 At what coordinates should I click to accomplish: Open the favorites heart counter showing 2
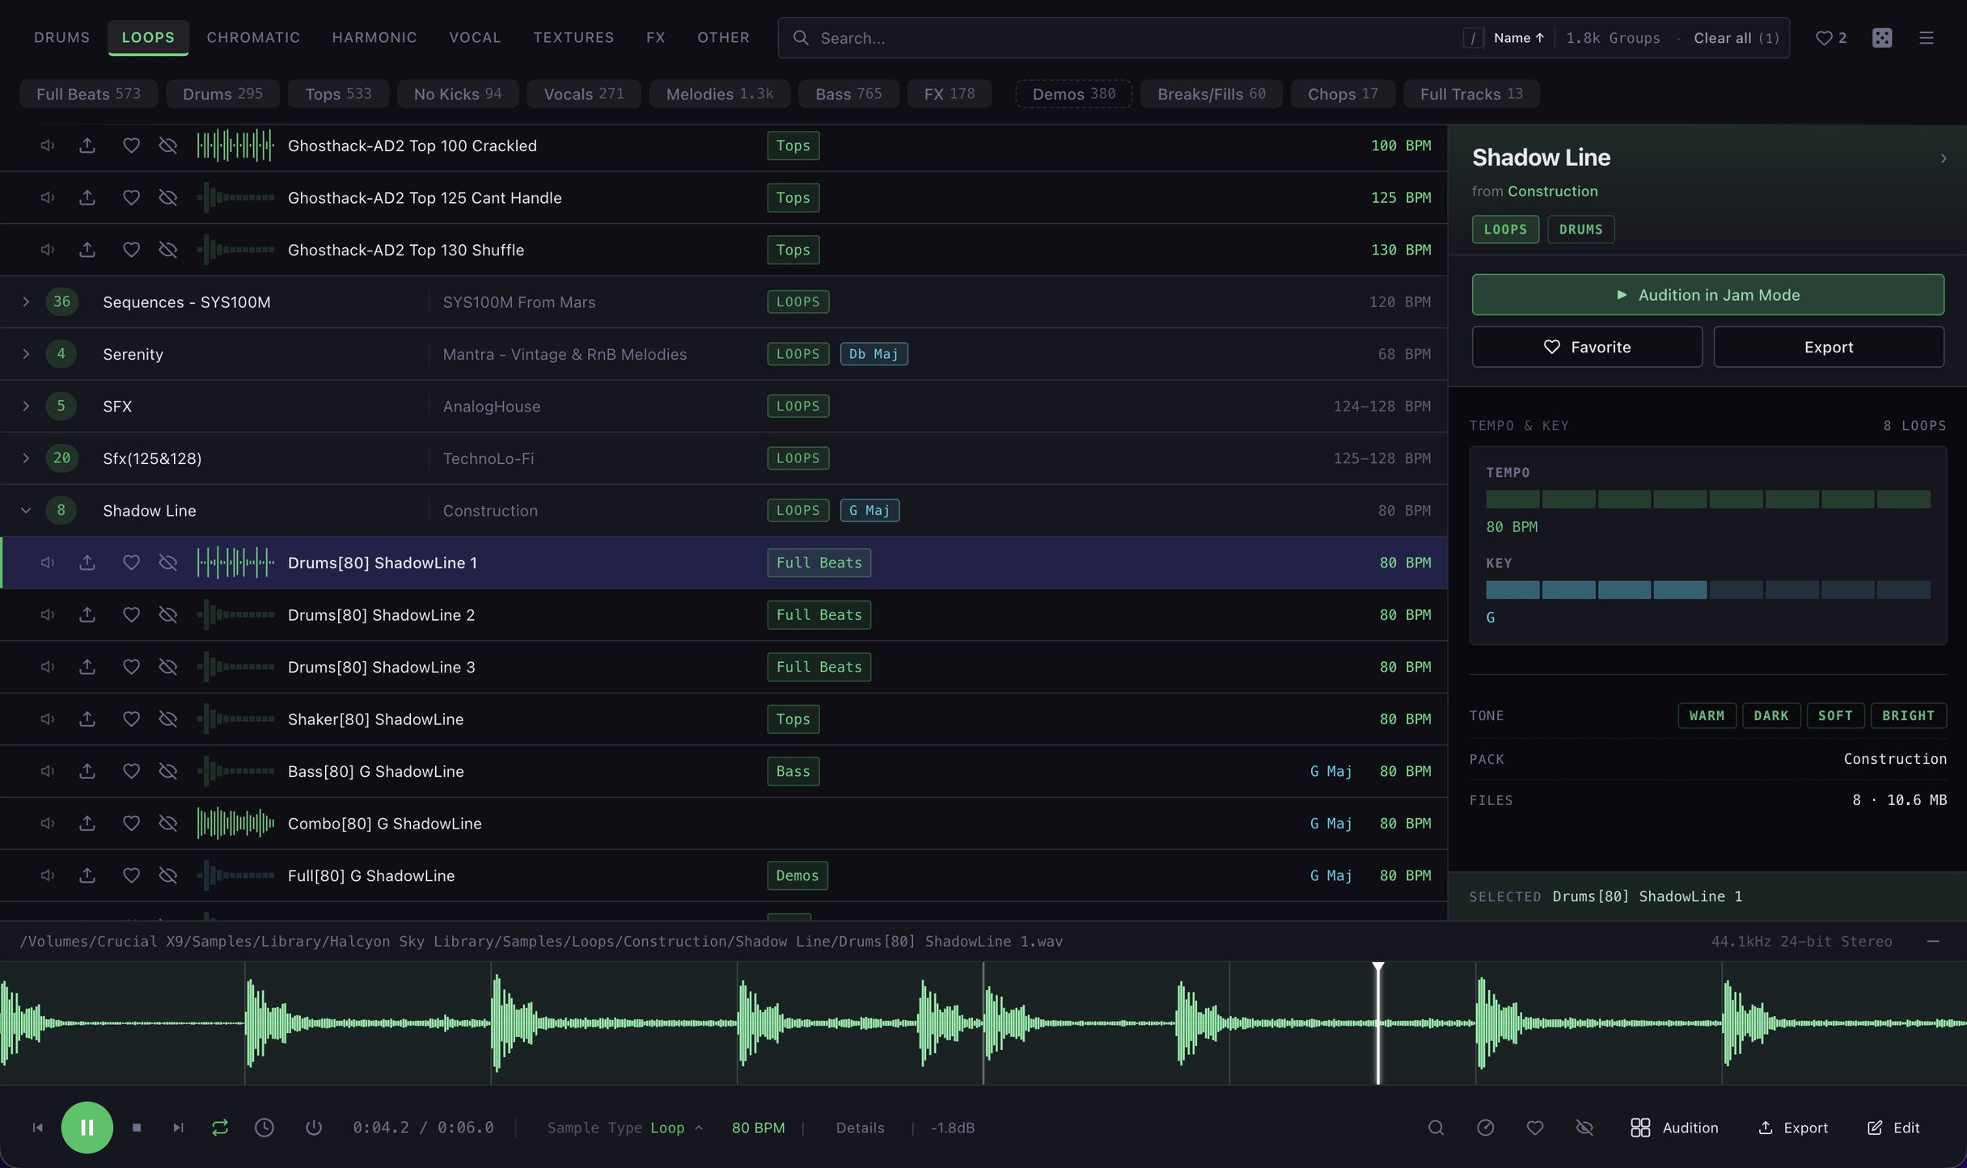click(x=1831, y=38)
